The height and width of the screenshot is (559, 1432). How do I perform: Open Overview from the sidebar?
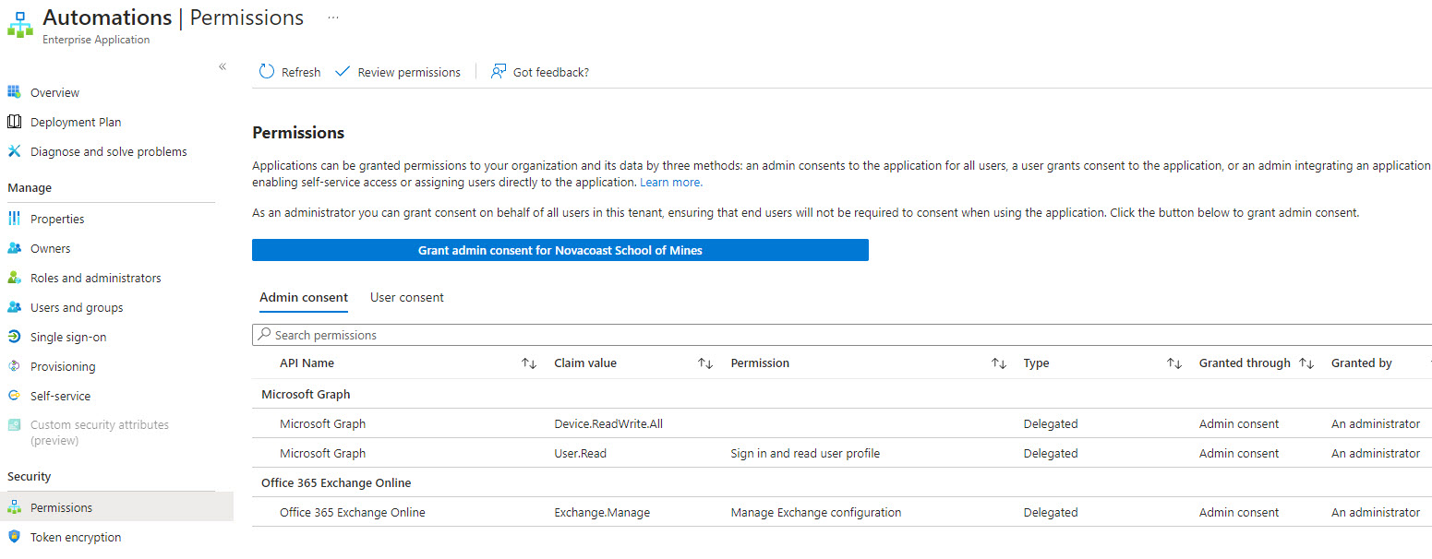54,92
